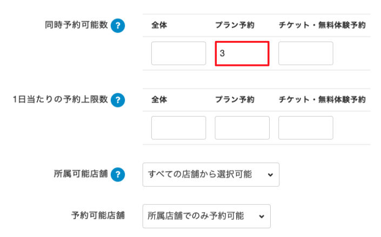Select チケット・無料体験予約 input under 同時予約可能数
Viewport: 381px width, 237px height.
[305, 53]
